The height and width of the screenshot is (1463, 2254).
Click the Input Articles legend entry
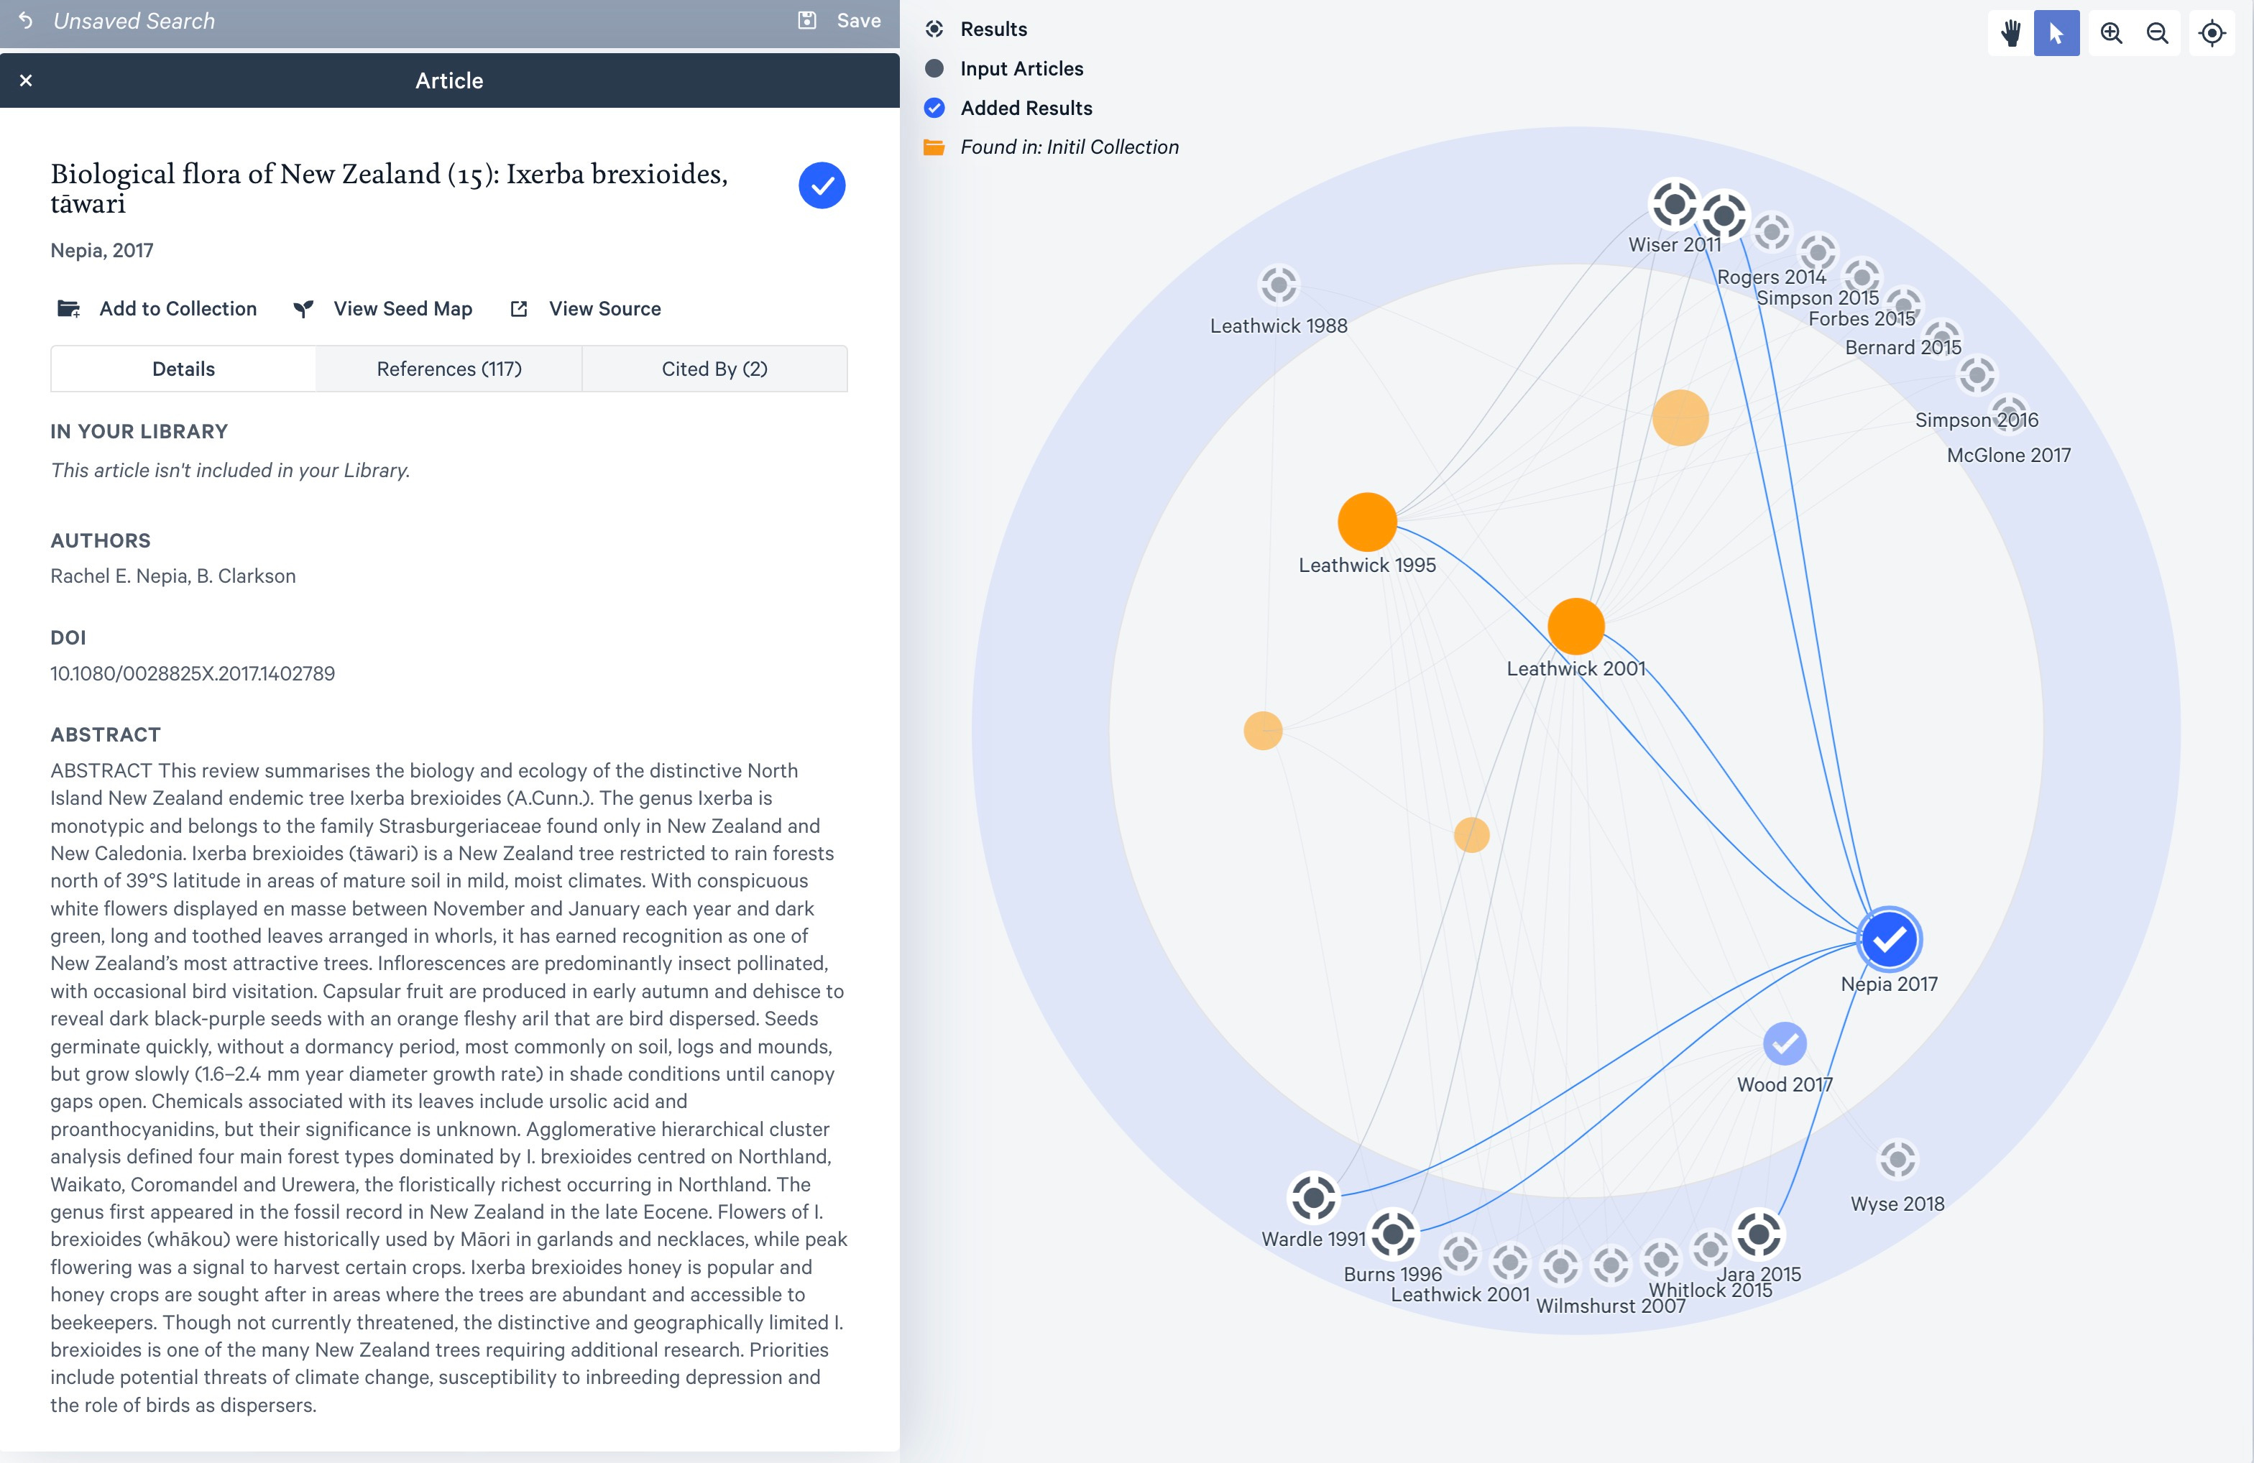[1004, 68]
